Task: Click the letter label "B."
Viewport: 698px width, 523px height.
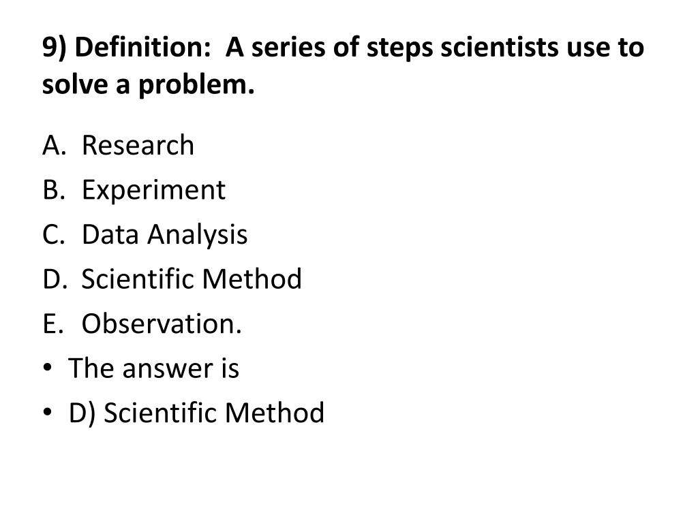Action: (x=52, y=190)
